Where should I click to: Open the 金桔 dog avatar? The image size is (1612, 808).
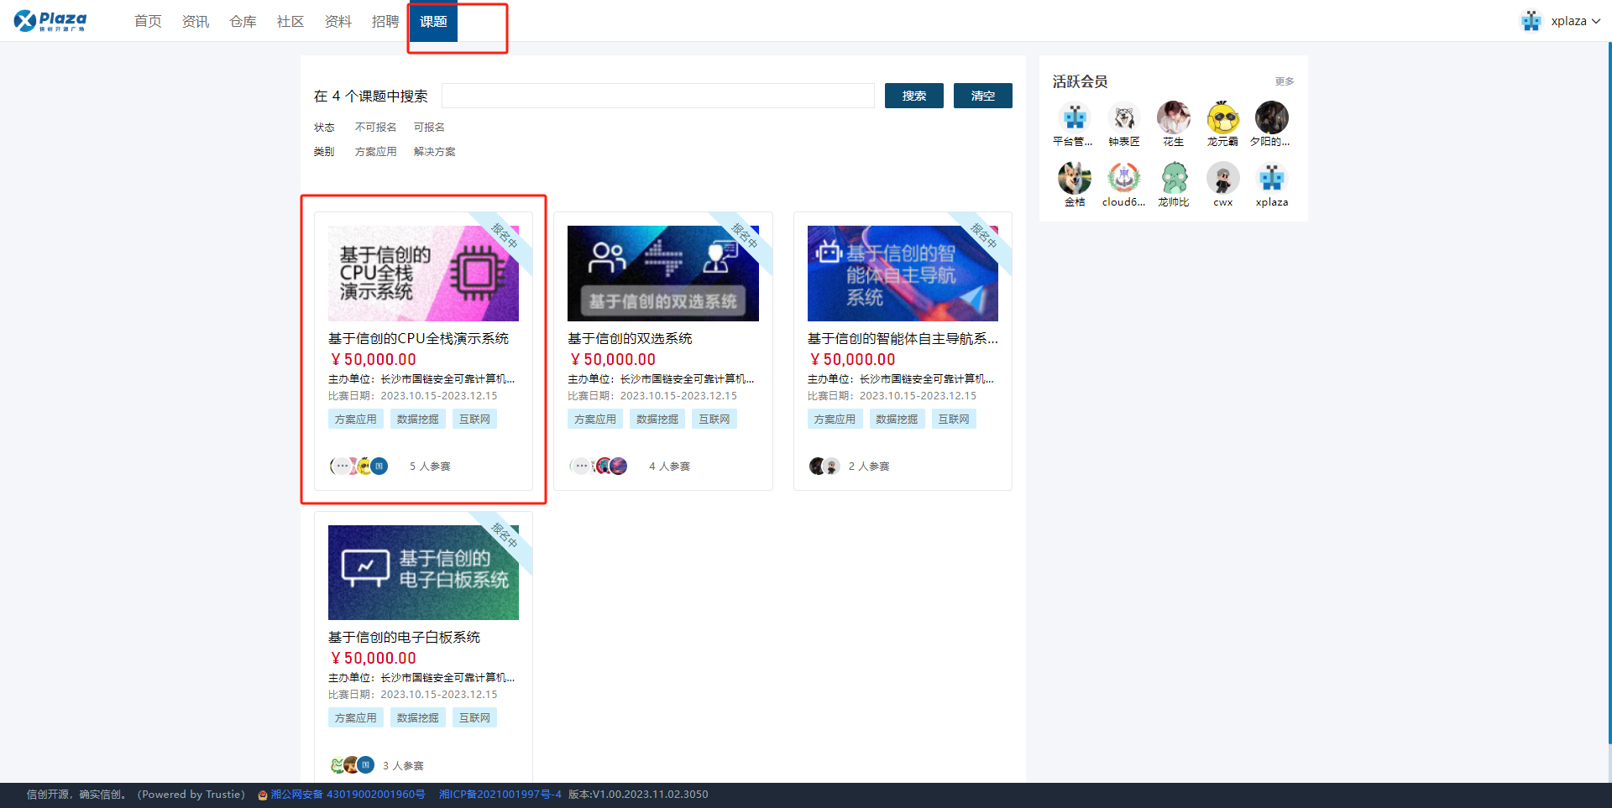coord(1075,179)
